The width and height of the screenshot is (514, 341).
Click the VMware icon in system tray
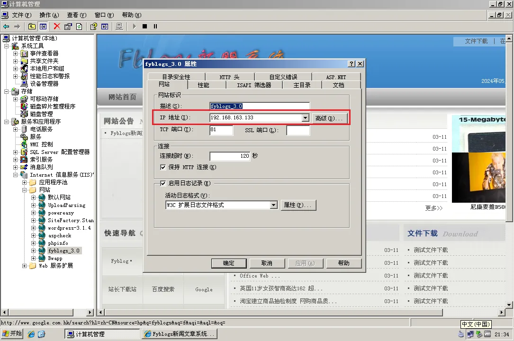(x=487, y=334)
